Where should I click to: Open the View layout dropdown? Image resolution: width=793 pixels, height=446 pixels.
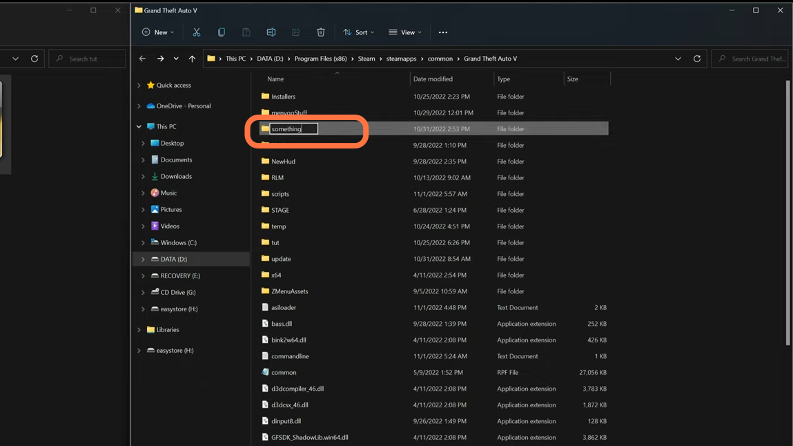pos(405,32)
